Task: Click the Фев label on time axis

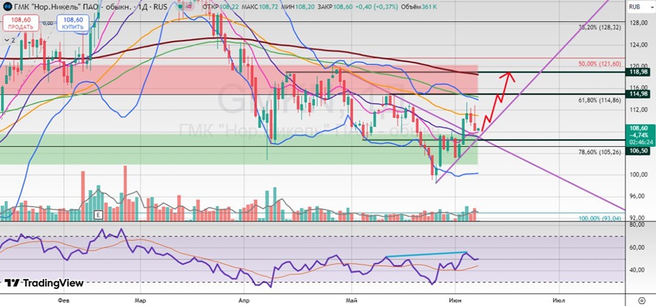Action: point(63,300)
